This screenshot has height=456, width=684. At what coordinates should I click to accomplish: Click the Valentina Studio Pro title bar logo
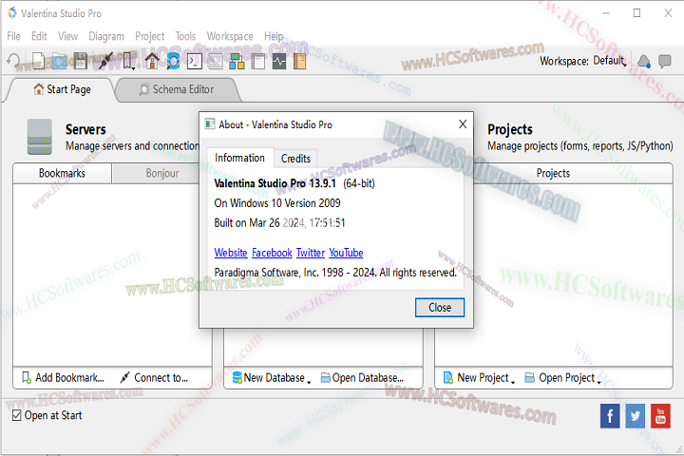(12, 13)
